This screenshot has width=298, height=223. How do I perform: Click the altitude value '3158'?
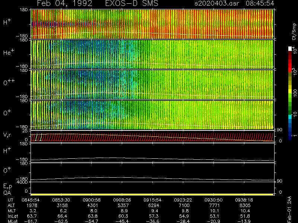[x=62, y=206]
